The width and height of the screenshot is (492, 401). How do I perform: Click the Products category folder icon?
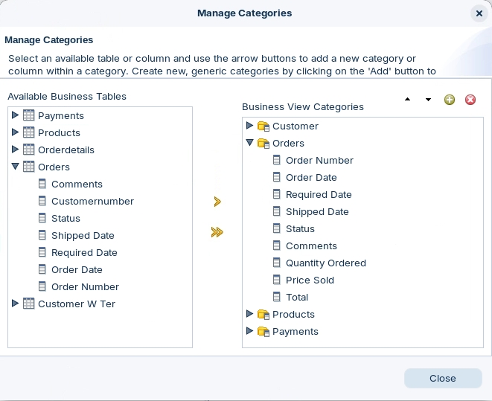263,315
